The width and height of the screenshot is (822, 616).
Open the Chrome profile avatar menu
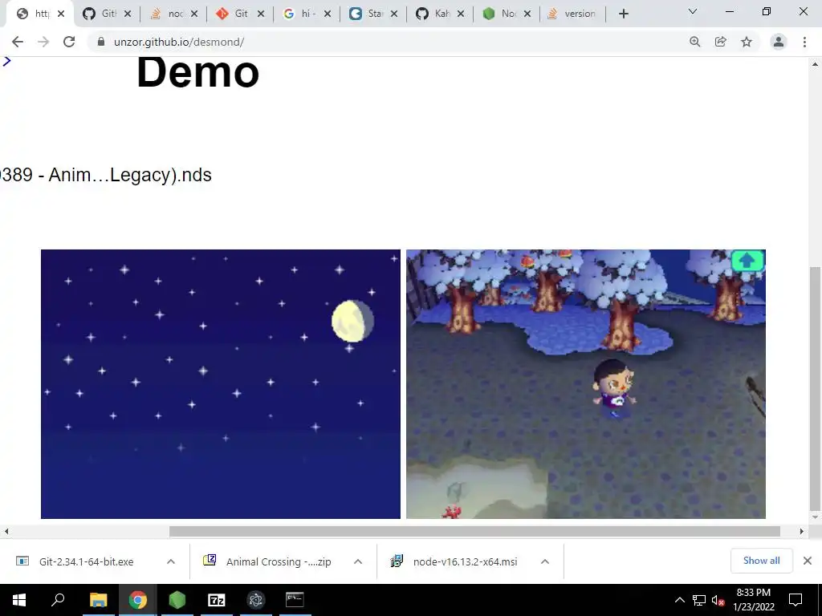click(x=779, y=42)
